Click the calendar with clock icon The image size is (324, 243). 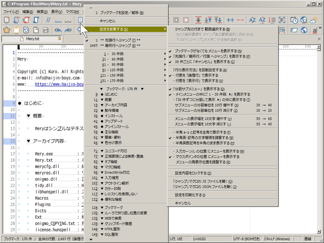click(294, 20)
